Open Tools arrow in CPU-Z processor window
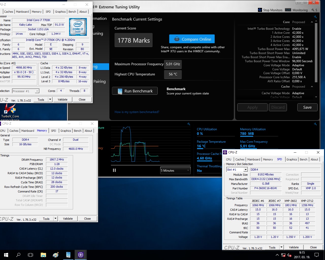The image size is (325, 260). point(50,100)
